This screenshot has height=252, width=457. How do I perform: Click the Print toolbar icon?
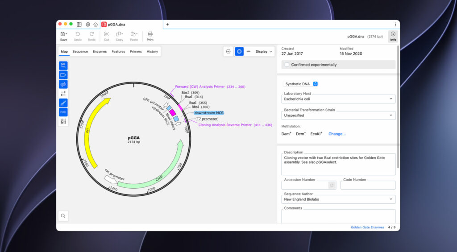point(150,37)
